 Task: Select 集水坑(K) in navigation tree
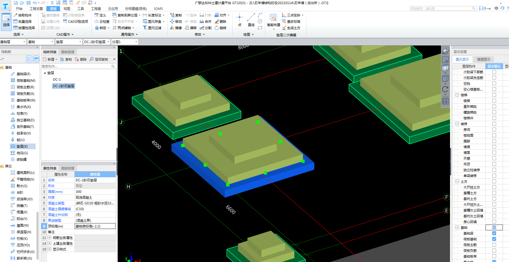pos(21,107)
